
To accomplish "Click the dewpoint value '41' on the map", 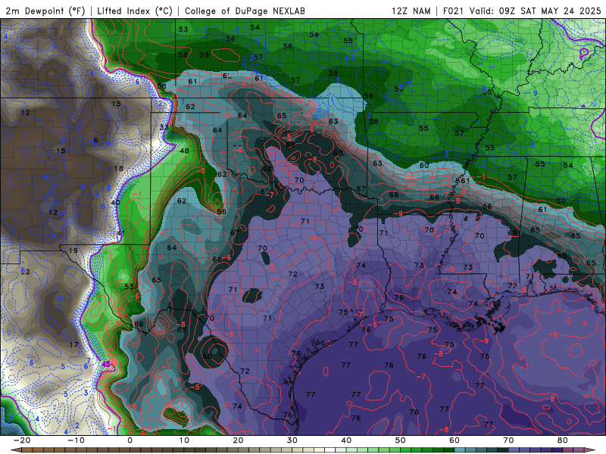I will (120, 233).
